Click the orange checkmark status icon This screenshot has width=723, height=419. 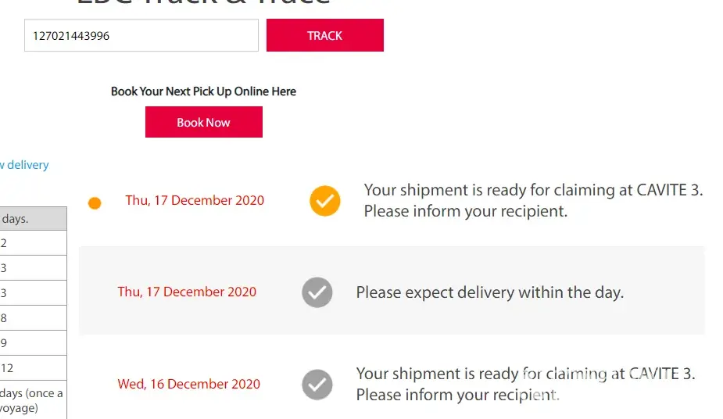tap(324, 201)
